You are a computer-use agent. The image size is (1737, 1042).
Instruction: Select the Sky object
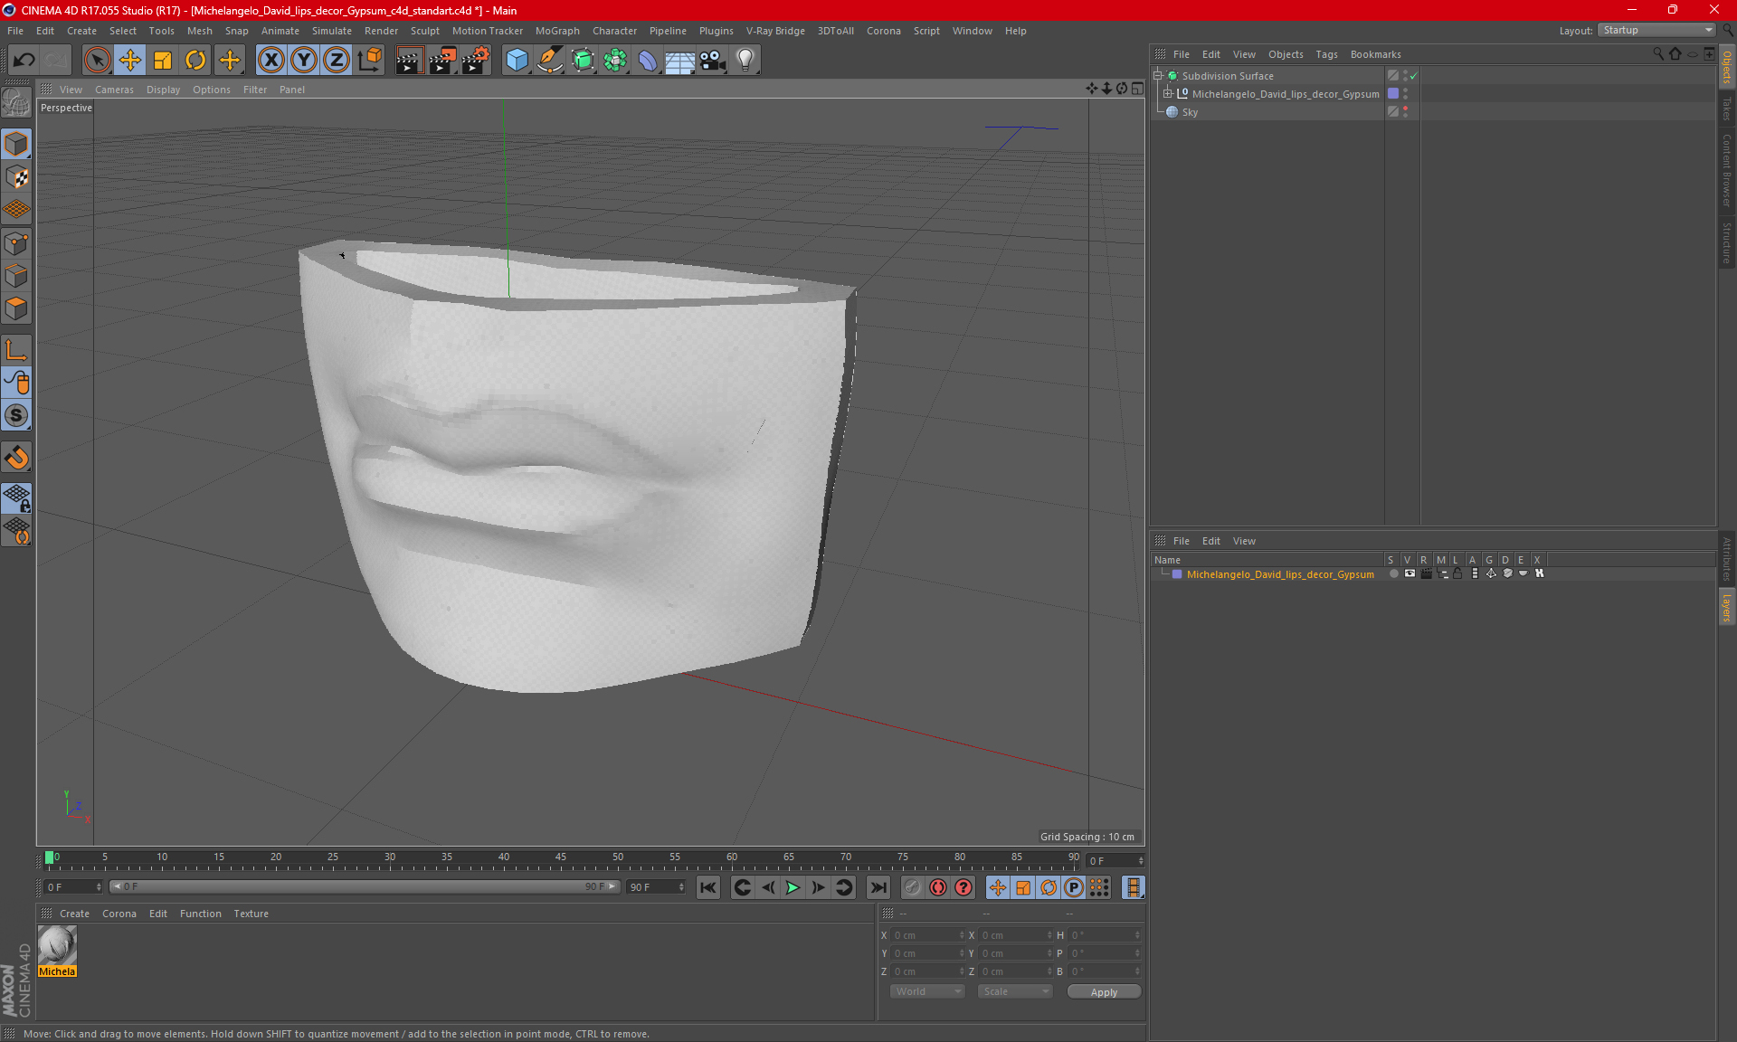coord(1190,112)
